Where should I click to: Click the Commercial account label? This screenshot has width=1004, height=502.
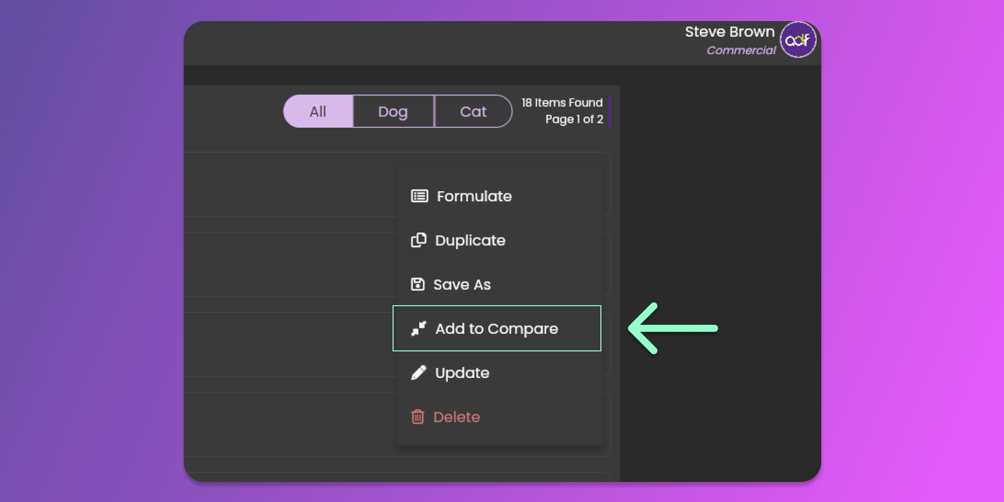coord(741,50)
